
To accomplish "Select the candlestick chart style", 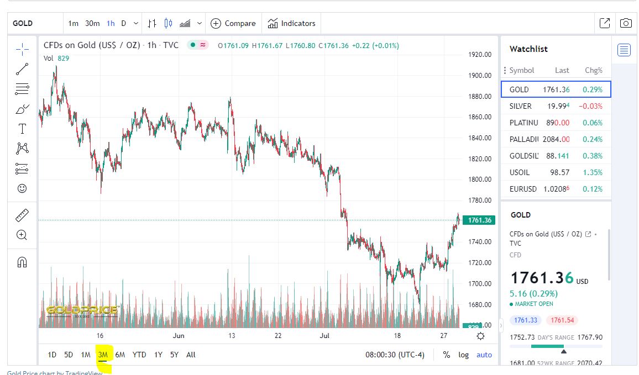I will pos(168,23).
